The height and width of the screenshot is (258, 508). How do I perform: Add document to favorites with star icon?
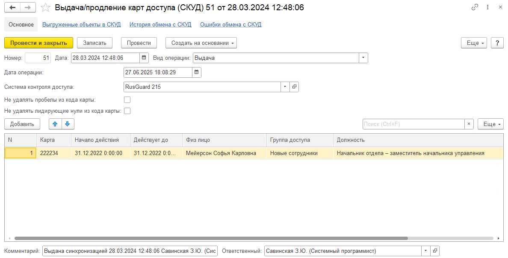[x=45, y=7]
